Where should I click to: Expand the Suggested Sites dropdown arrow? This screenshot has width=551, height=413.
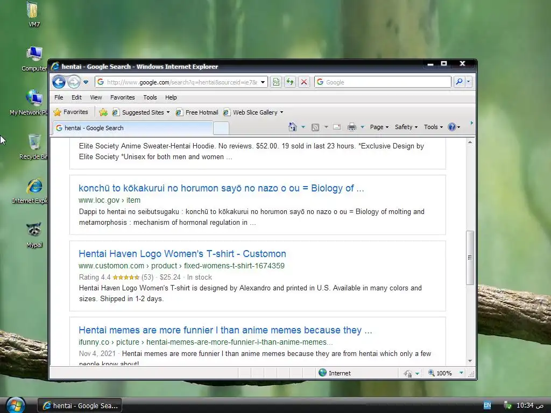168,112
